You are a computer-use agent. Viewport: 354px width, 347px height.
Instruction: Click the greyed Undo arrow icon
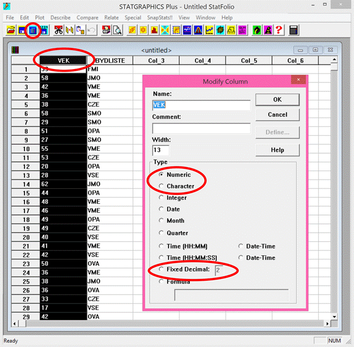pyautogui.click(x=92, y=30)
